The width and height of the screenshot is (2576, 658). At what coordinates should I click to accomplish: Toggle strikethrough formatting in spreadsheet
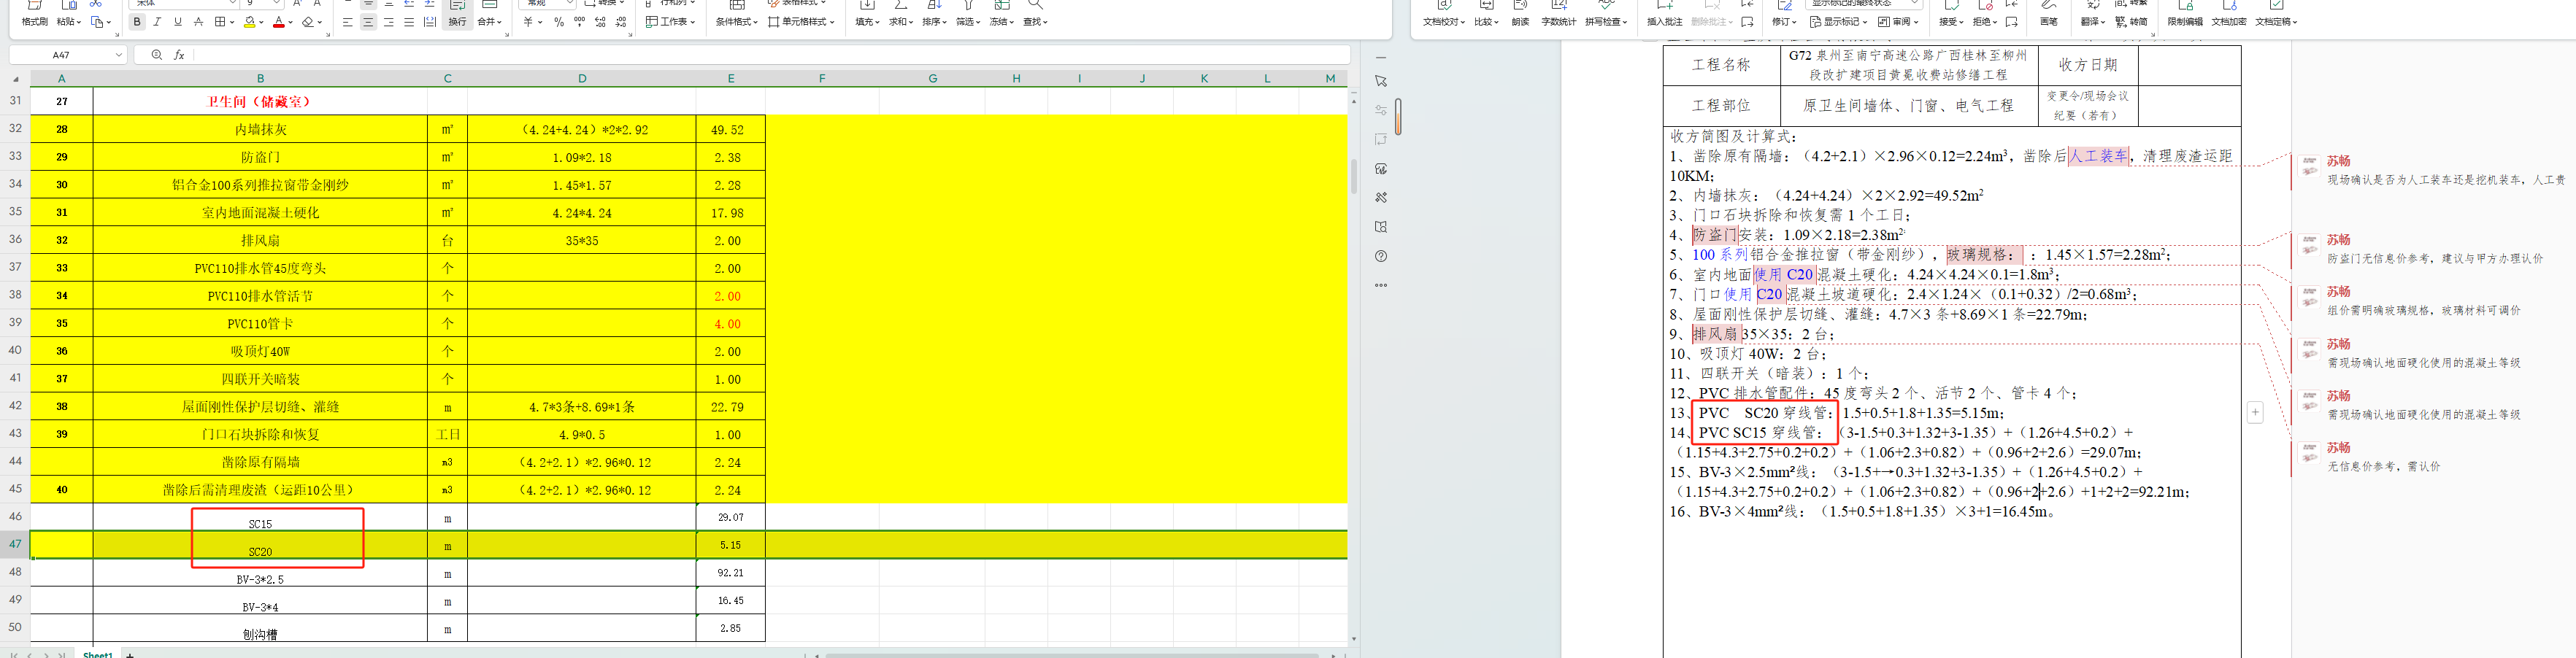(199, 22)
